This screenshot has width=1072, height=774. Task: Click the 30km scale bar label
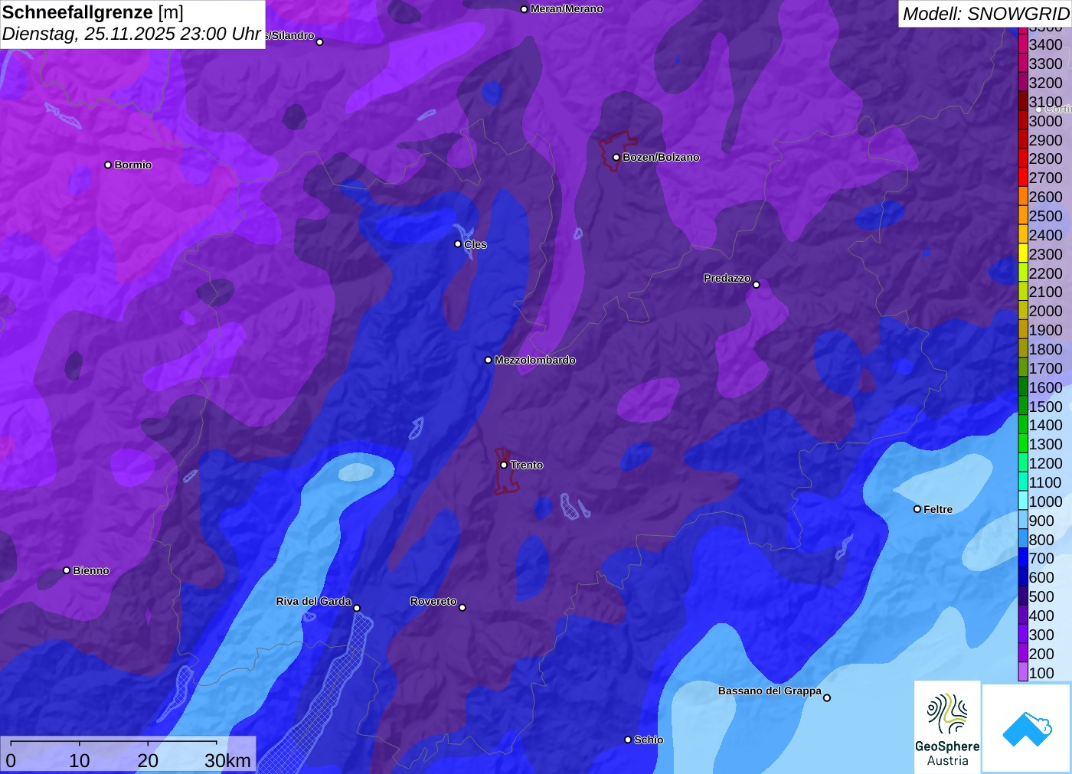click(x=227, y=761)
